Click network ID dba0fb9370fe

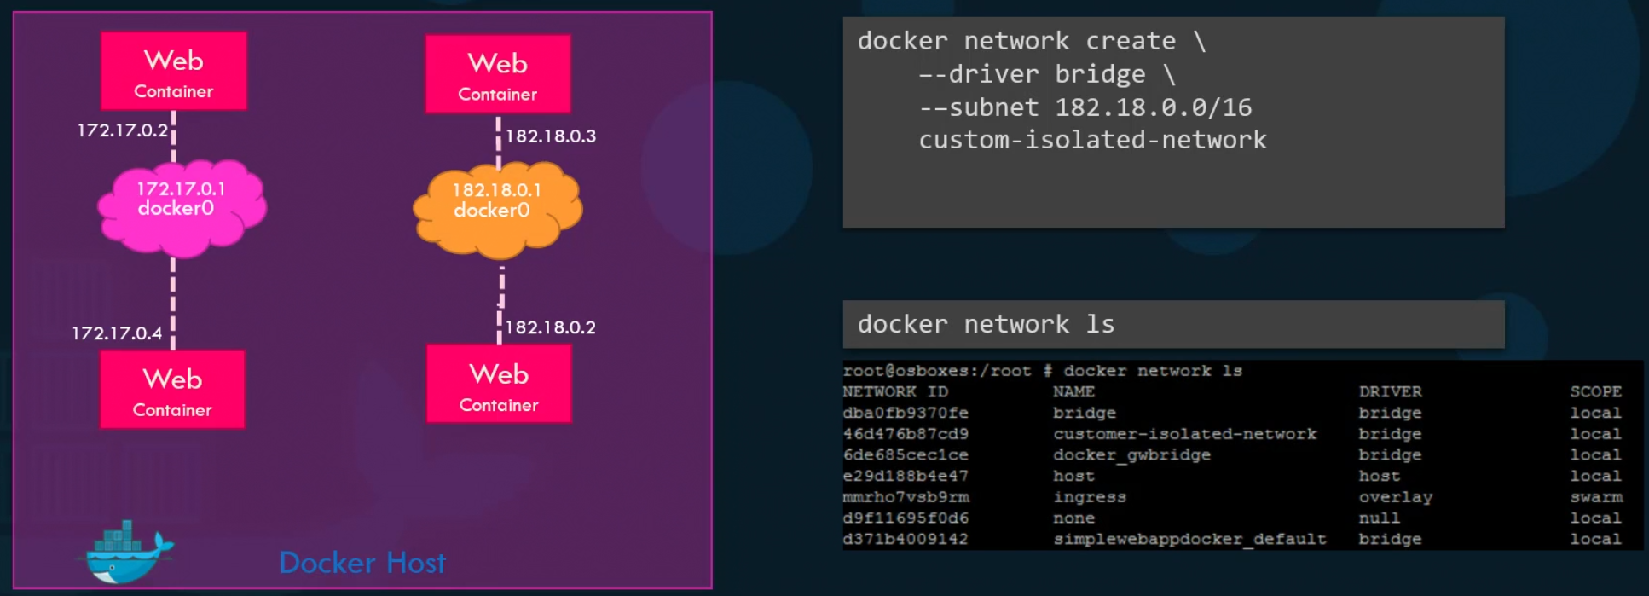coord(906,413)
